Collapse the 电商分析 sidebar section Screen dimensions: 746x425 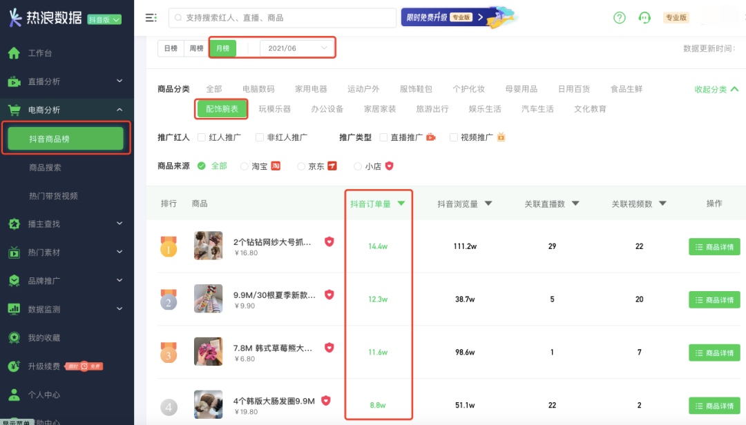click(x=119, y=109)
